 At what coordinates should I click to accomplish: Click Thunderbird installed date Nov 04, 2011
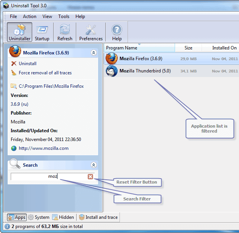(x=225, y=71)
